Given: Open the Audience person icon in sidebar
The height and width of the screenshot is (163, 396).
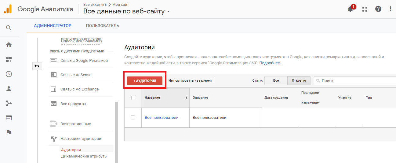Looking at the screenshot, I should click(x=9, y=89).
